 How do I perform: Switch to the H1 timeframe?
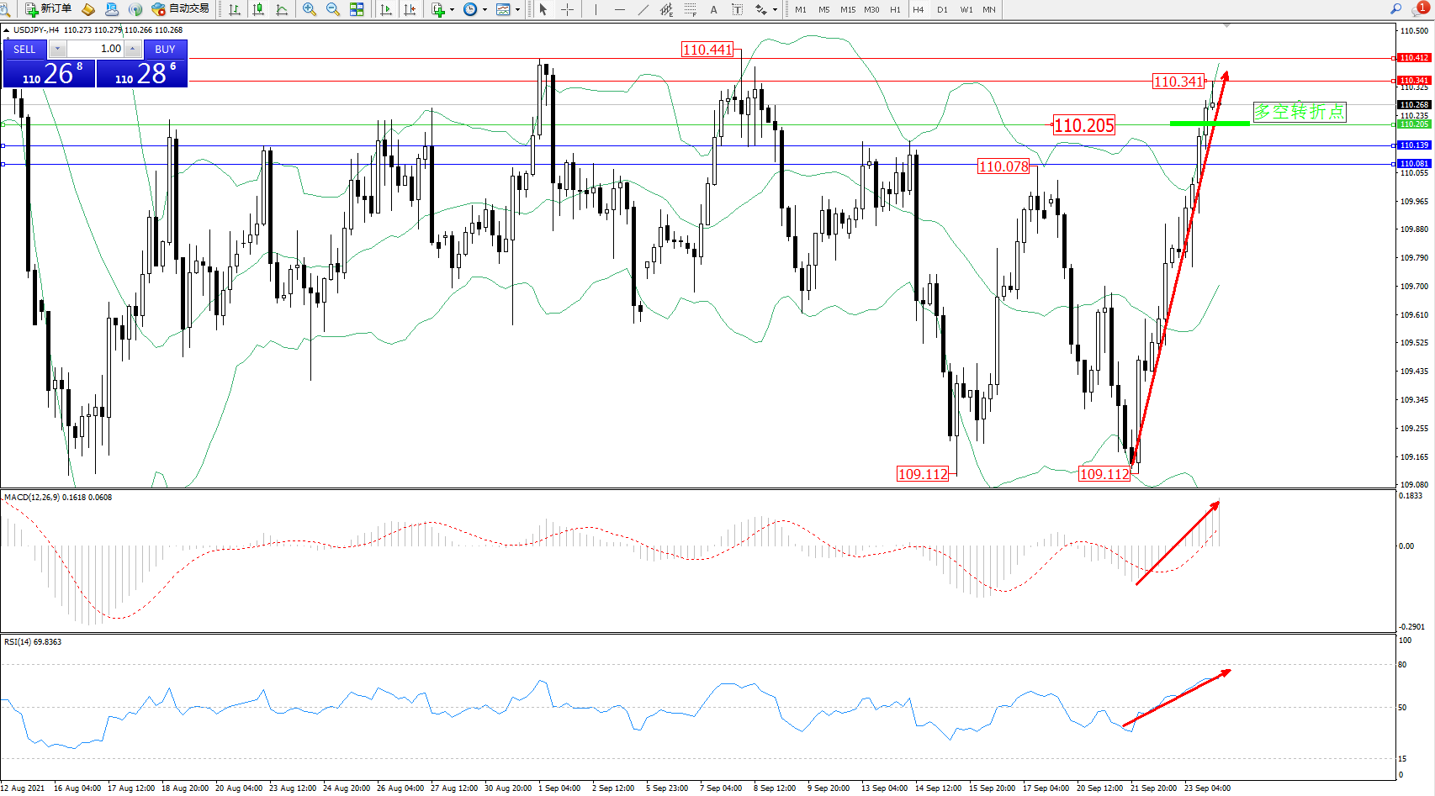895,9
